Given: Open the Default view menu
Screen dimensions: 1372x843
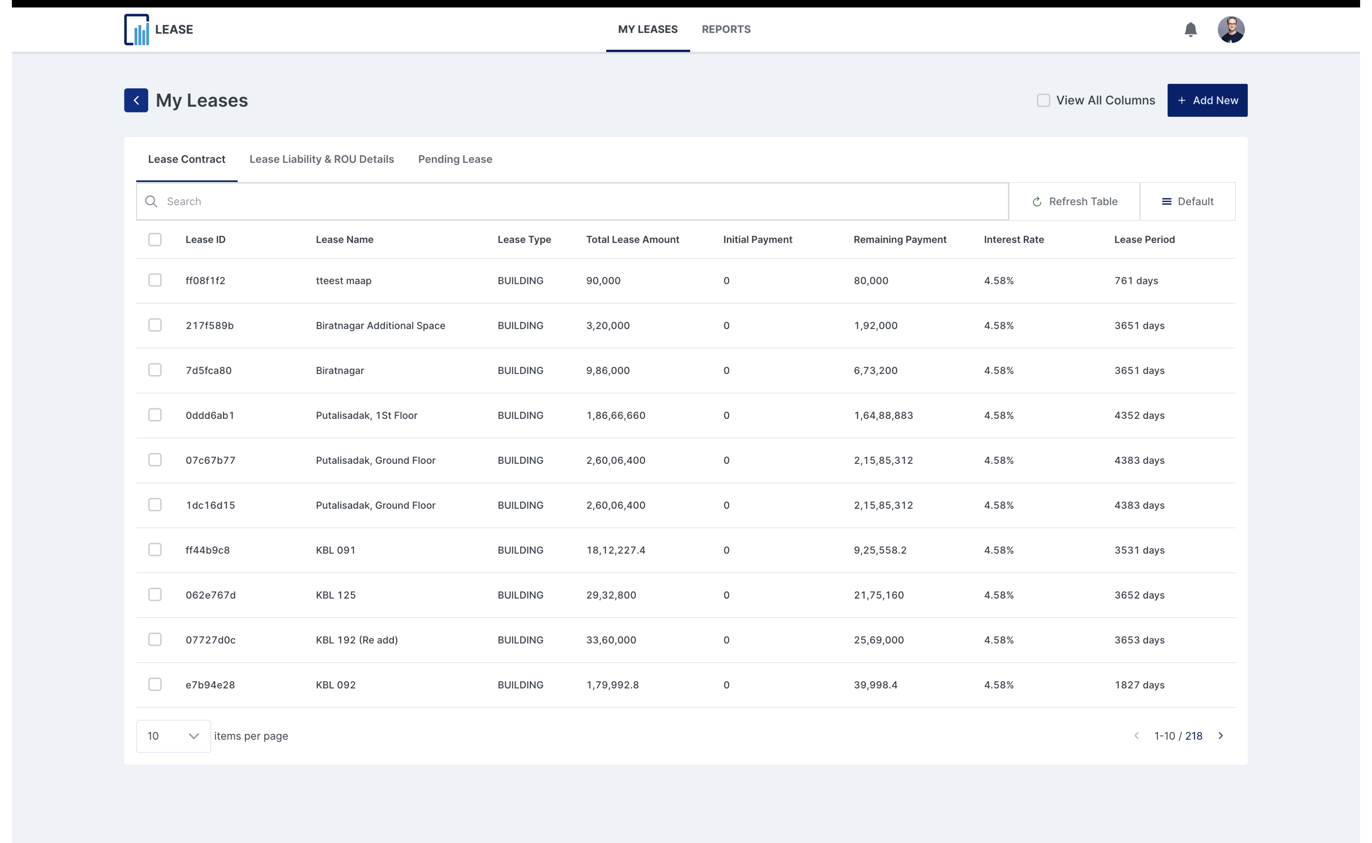Looking at the screenshot, I should click(x=1188, y=201).
